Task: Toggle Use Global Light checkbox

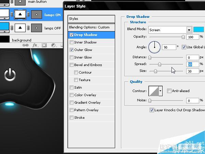Action: pos(184,47)
